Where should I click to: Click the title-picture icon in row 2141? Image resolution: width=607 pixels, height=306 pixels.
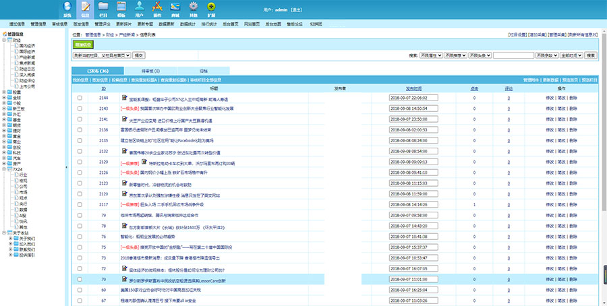tap(124, 119)
